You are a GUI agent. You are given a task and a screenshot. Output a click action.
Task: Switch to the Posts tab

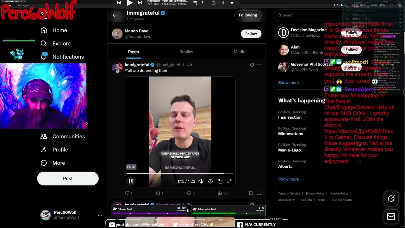[134, 52]
